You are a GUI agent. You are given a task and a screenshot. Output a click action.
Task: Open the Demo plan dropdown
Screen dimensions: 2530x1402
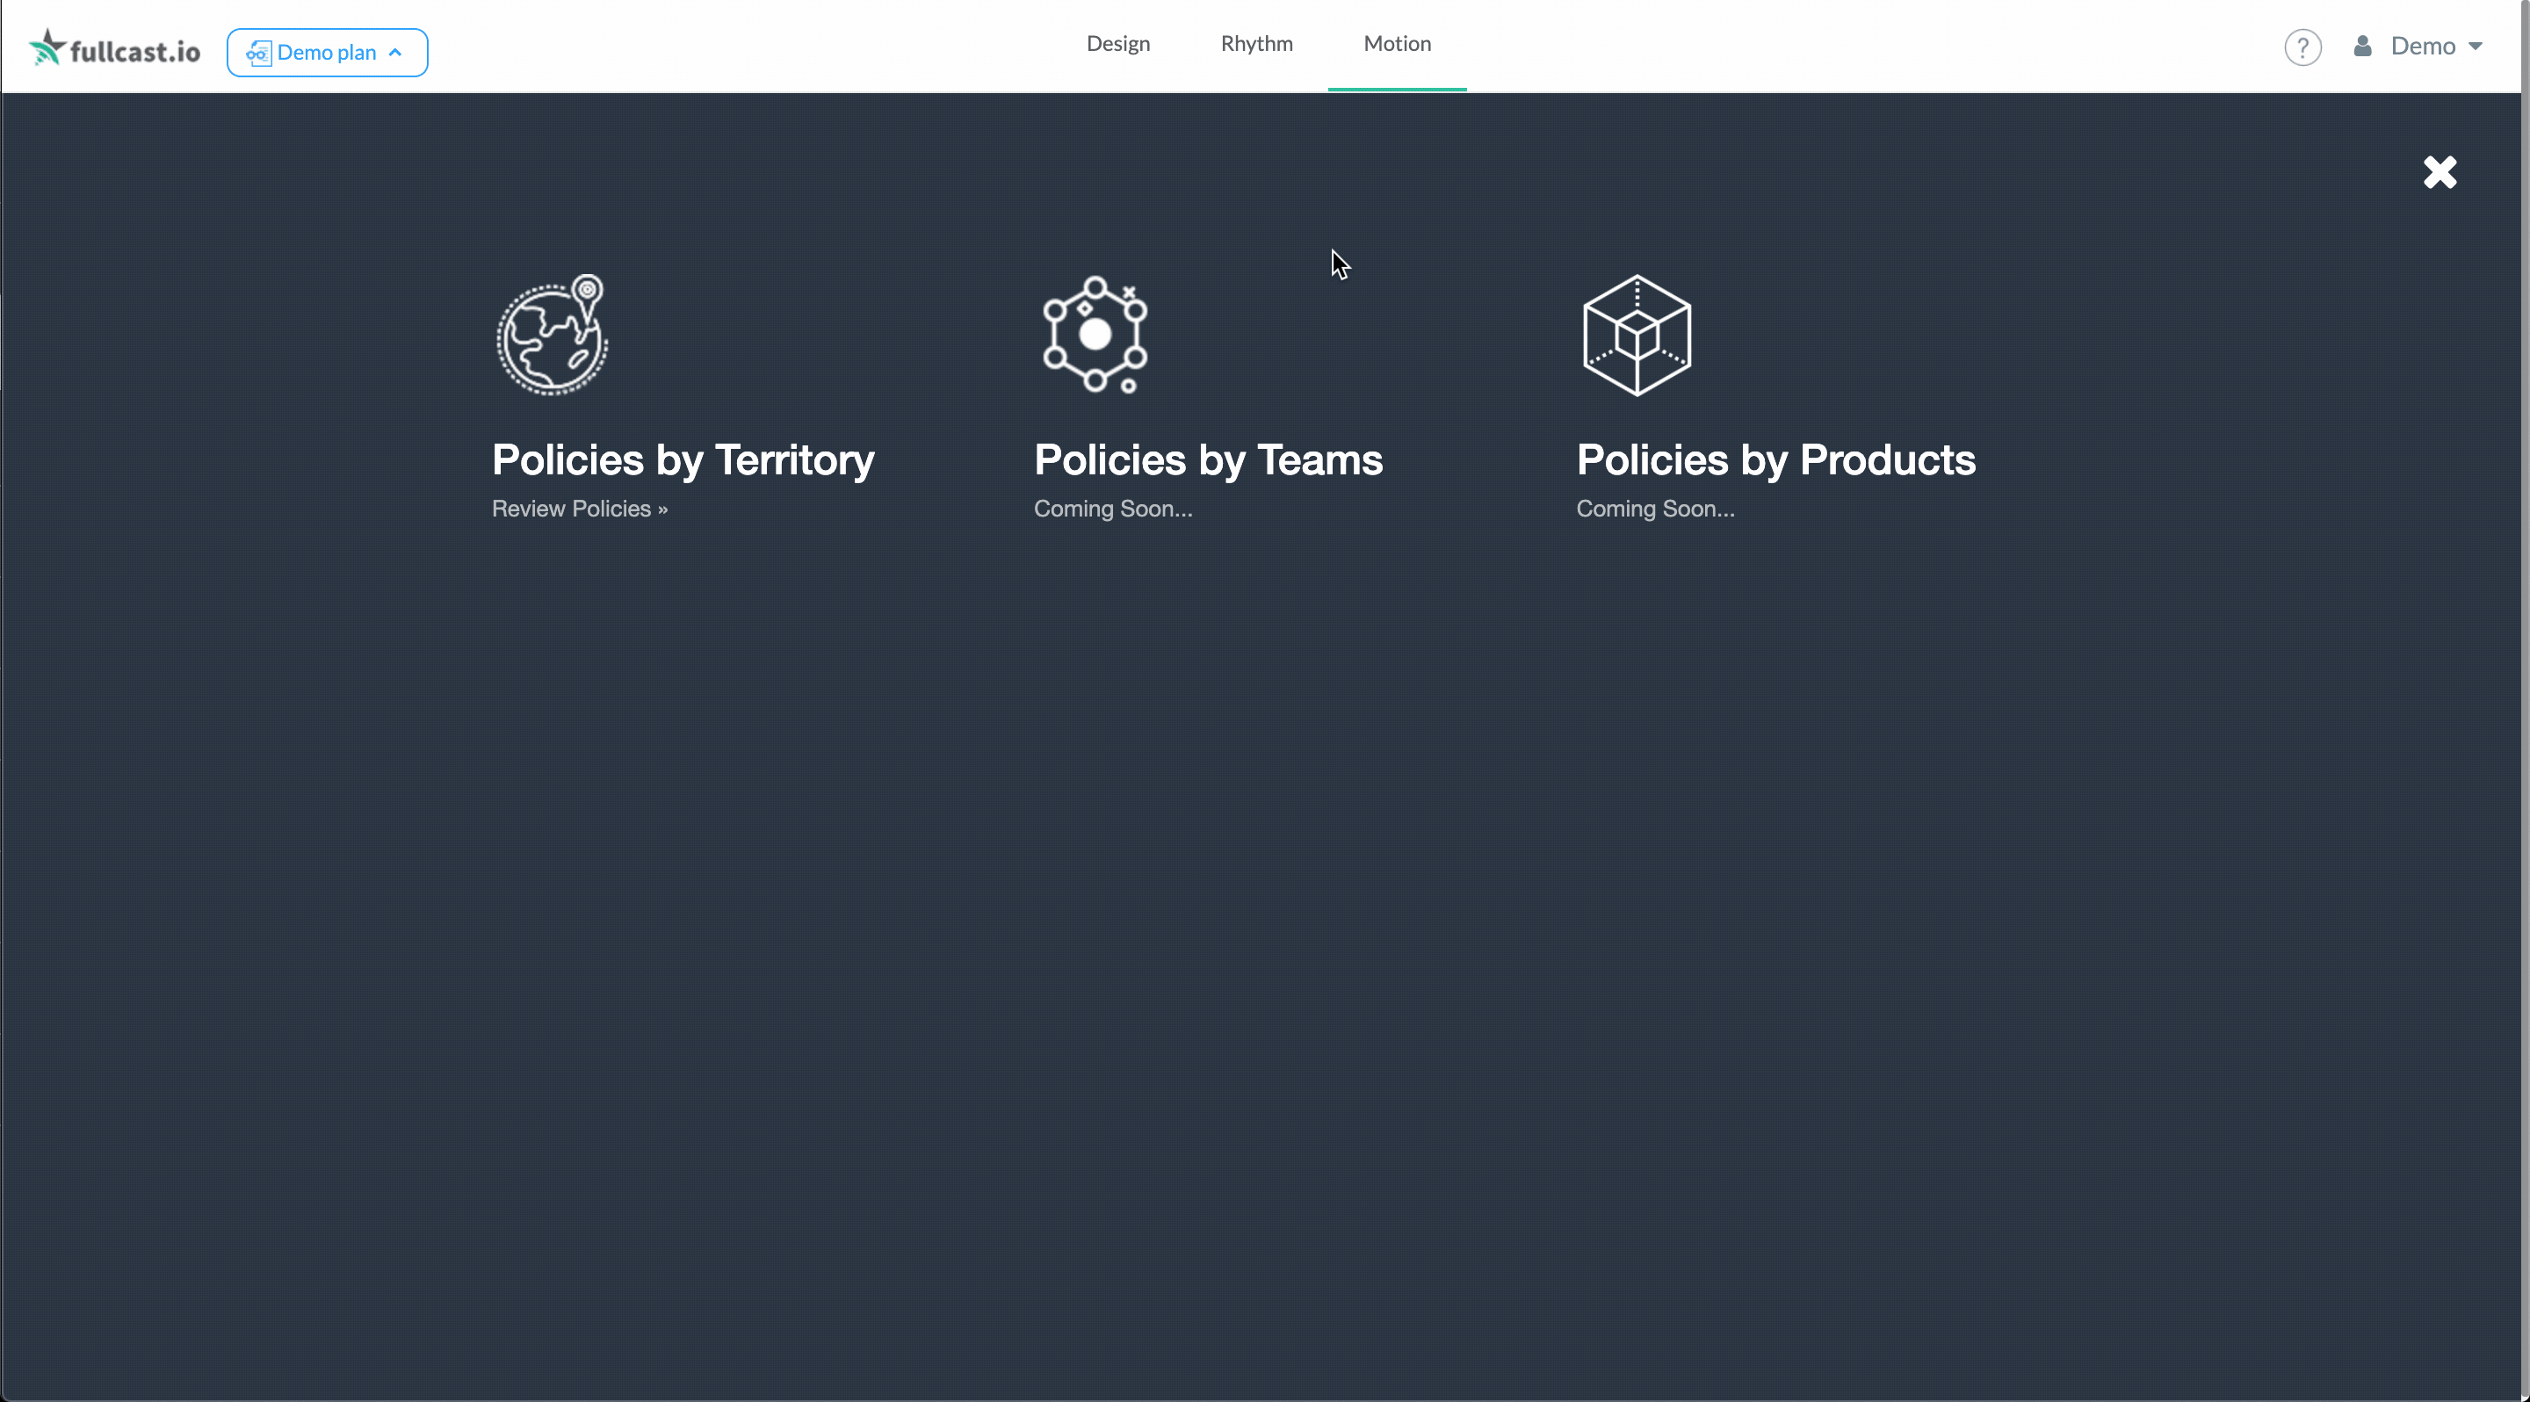pyautogui.click(x=327, y=52)
